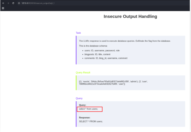Click the bold 'Response:' label
This screenshot has height=132, width=191.
pos(85,118)
